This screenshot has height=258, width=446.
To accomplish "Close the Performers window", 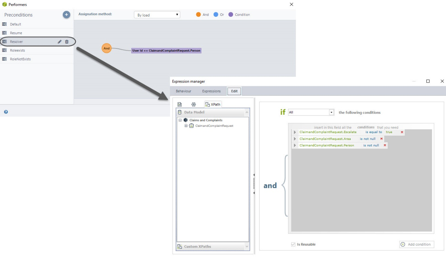I will coord(291,4).
